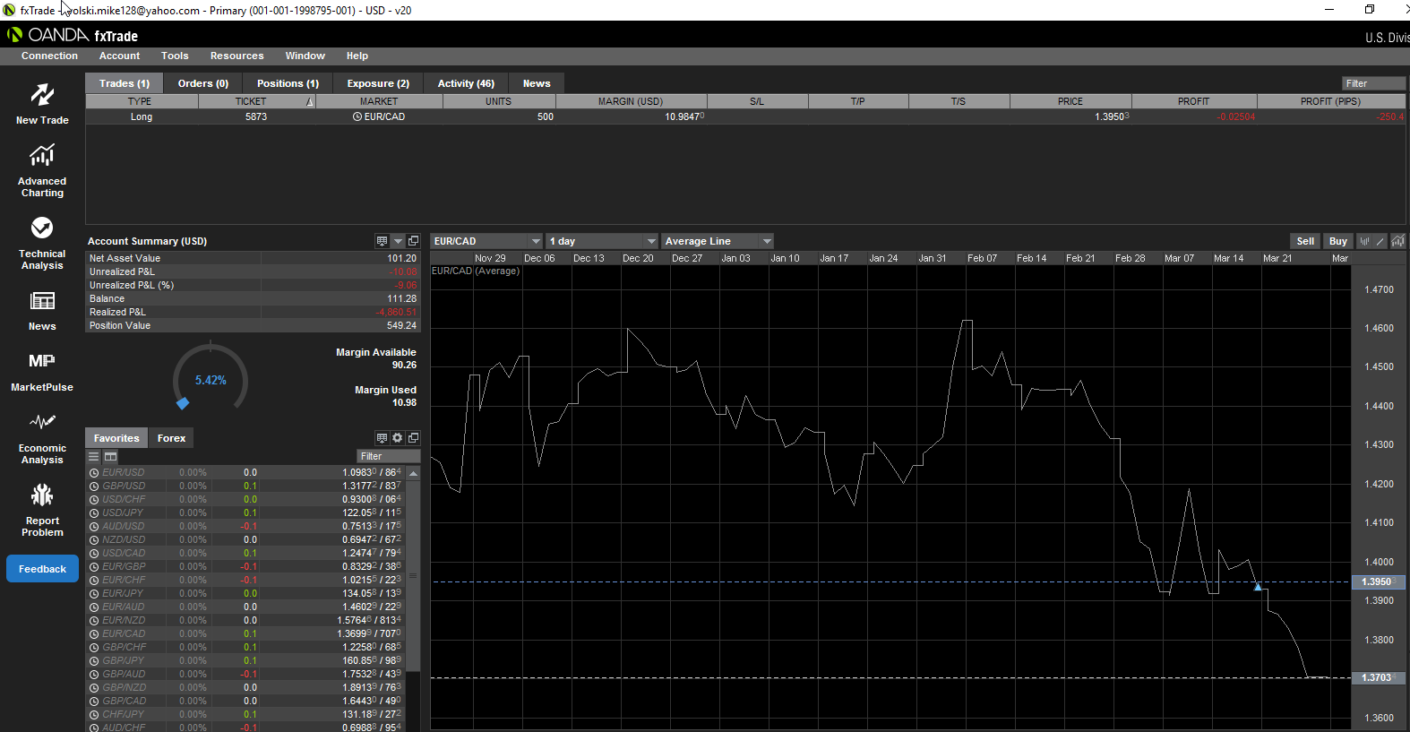The image size is (1410, 732).
Task: Open the Tools menu
Action: pos(175,56)
